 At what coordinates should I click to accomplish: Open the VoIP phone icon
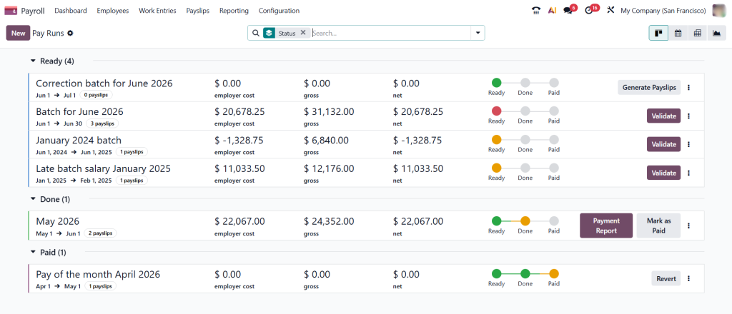536,10
